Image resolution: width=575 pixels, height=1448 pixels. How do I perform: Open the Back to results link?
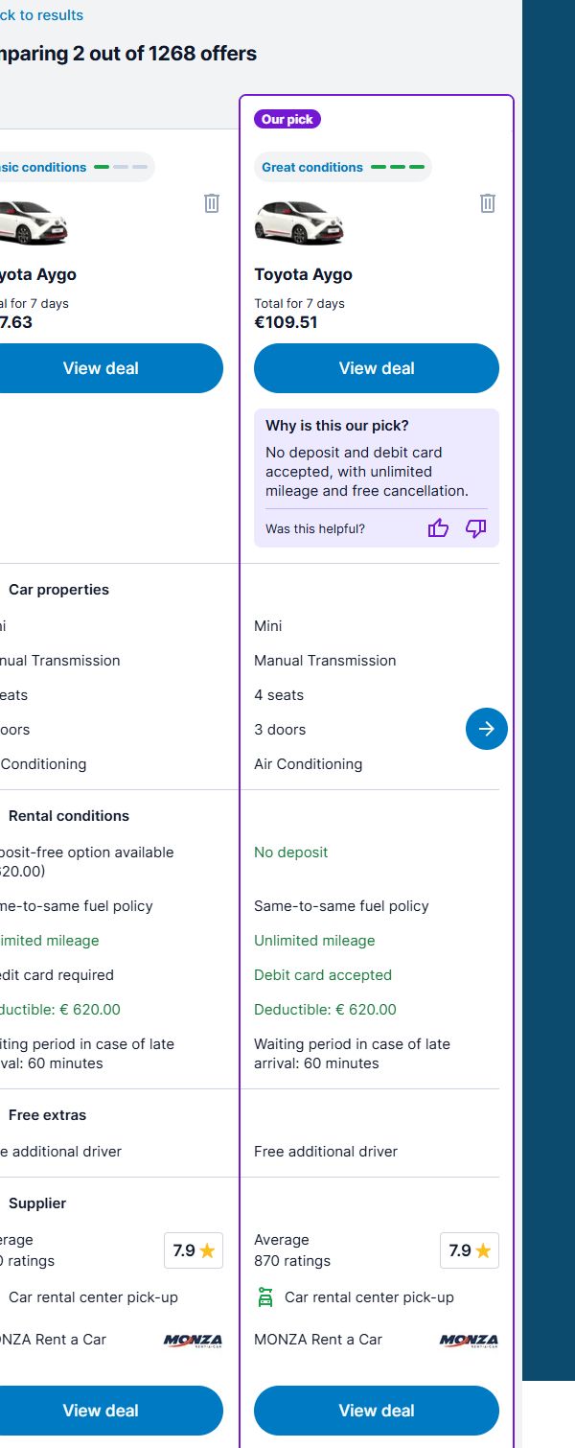pyautogui.click(x=41, y=15)
